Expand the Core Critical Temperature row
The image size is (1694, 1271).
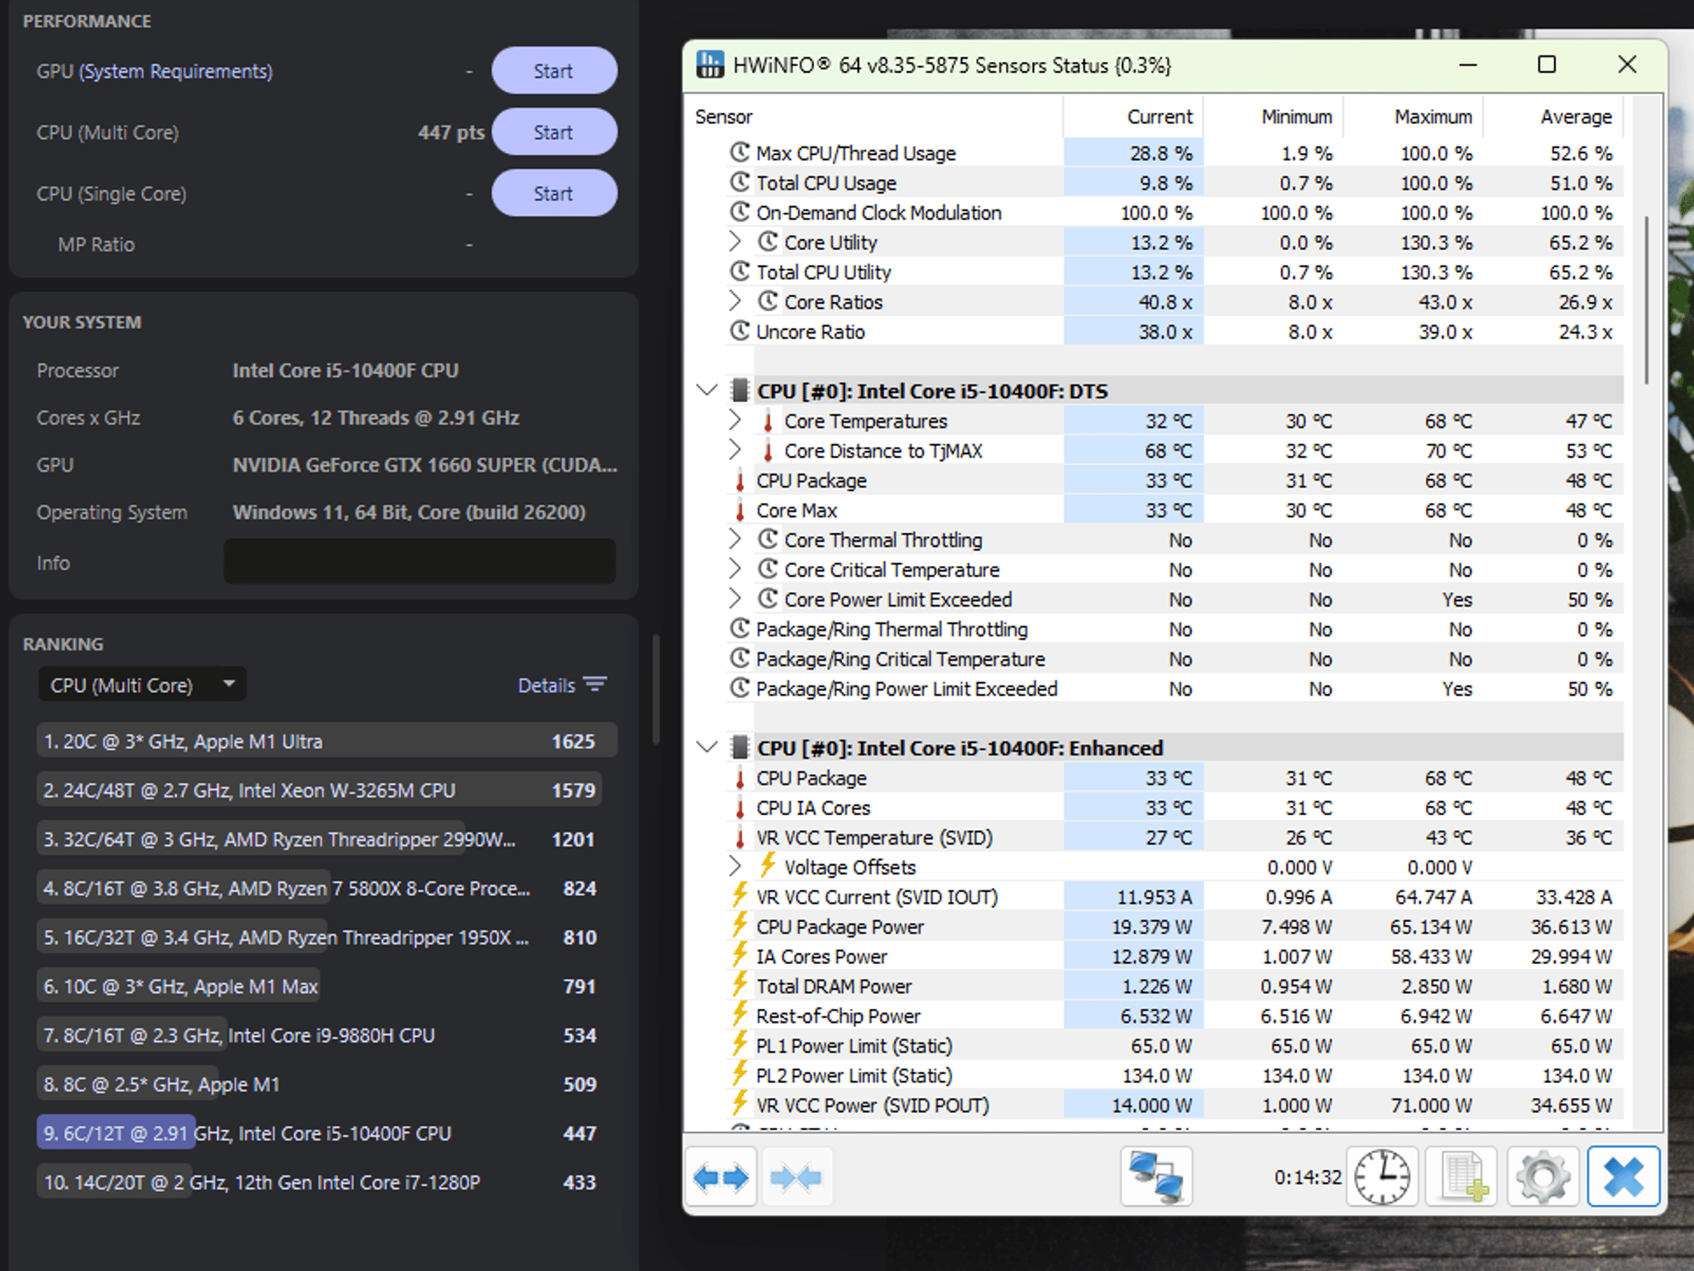point(735,569)
